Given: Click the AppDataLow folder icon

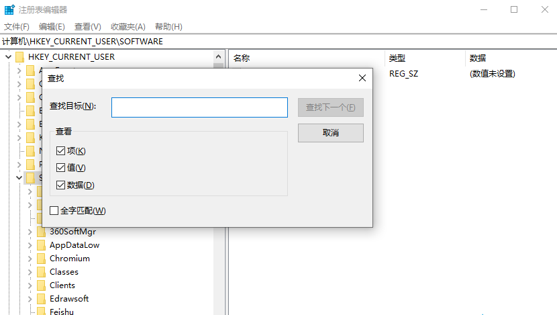Looking at the screenshot, I should click(41, 245).
